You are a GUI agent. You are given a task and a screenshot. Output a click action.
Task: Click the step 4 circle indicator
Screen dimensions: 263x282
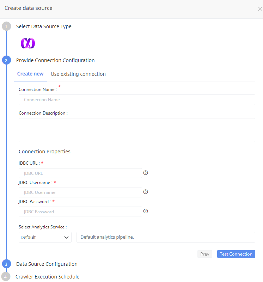(x=6, y=277)
